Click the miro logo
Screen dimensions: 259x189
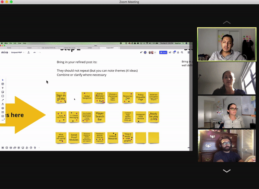5,52
